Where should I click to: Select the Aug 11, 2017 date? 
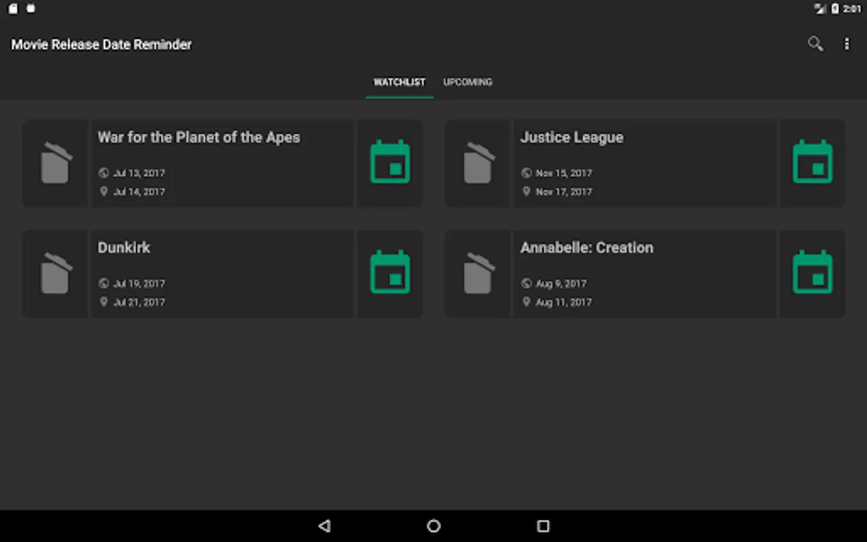[x=564, y=302]
